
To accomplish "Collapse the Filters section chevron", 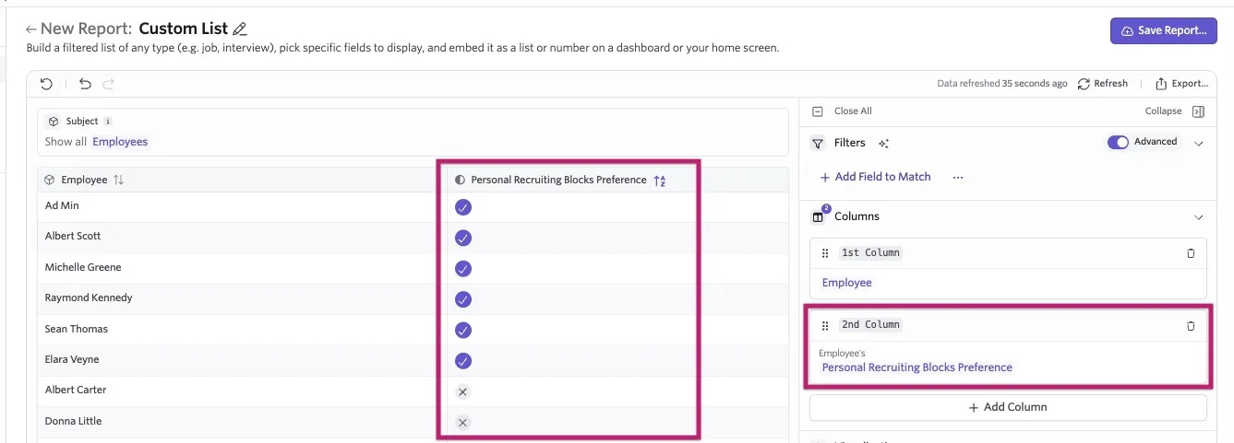I will click(x=1199, y=144).
